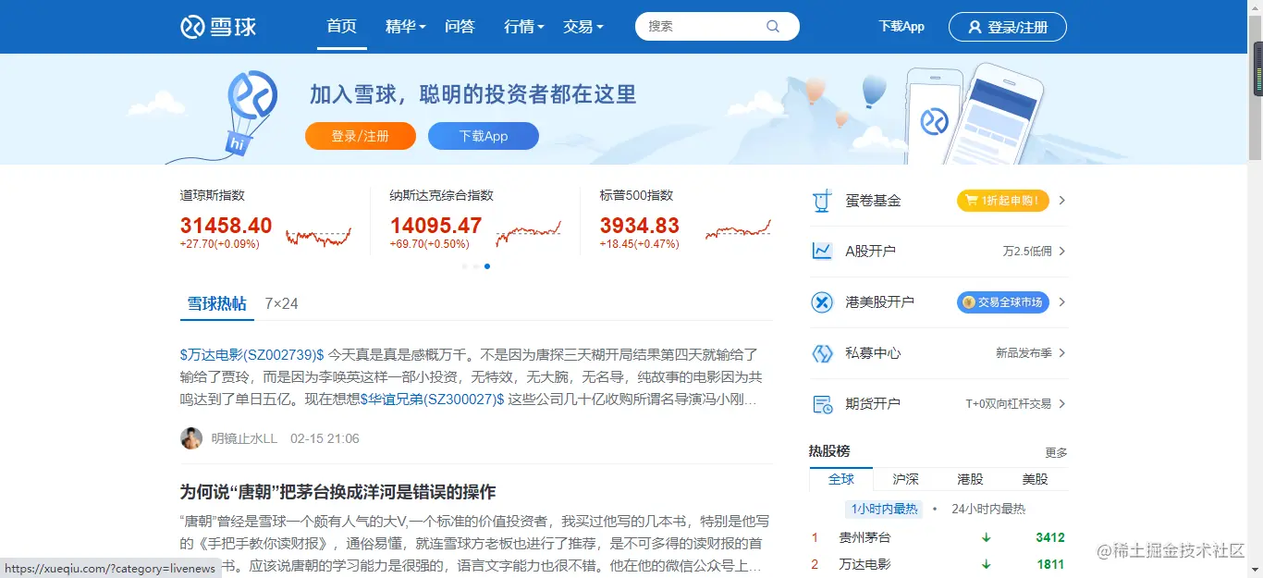Go to the 首页 nav item

[x=341, y=27]
